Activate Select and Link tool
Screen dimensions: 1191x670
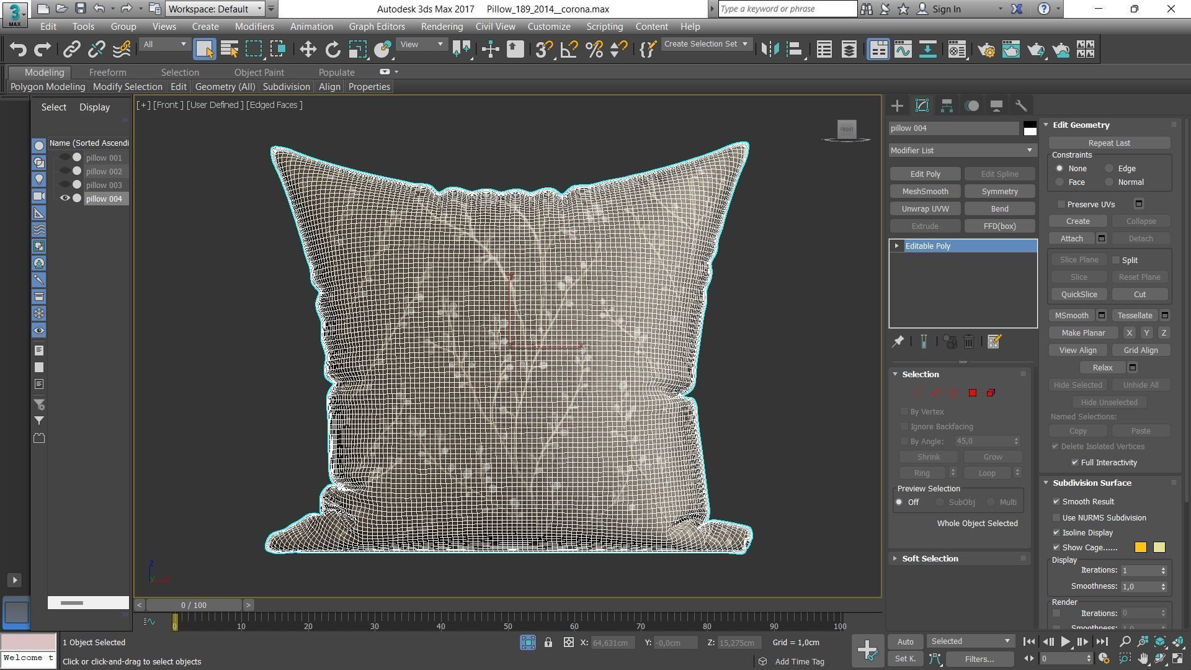(x=71, y=50)
